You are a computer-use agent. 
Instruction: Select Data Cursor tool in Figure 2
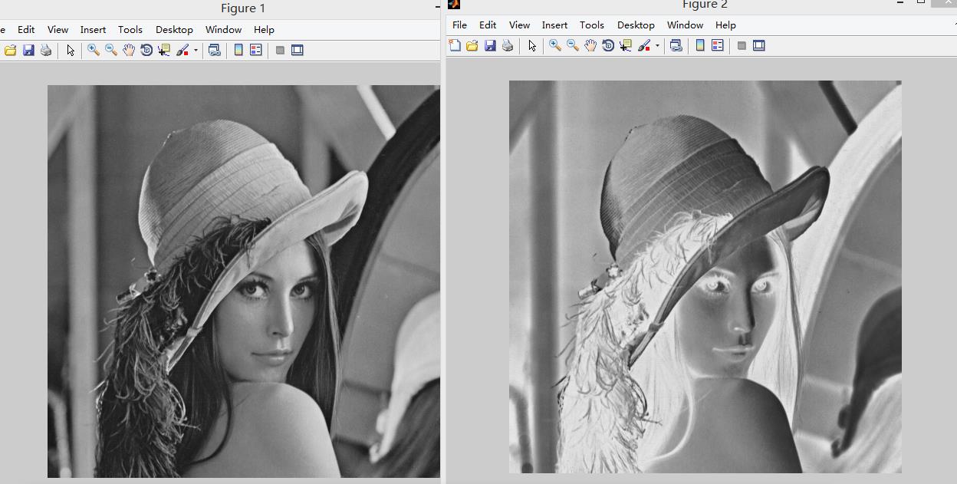pos(626,46)
